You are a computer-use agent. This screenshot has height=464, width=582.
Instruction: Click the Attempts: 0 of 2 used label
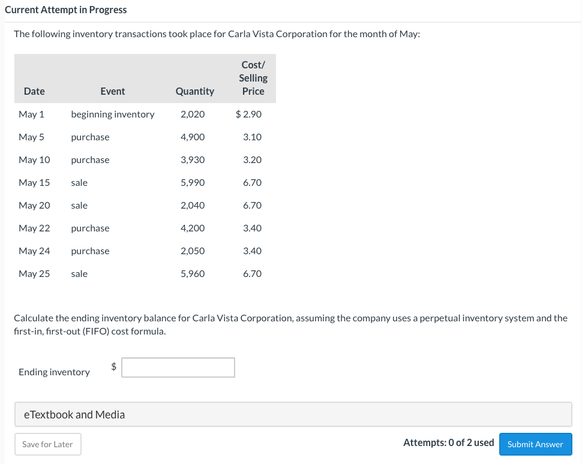coord(448,442)
